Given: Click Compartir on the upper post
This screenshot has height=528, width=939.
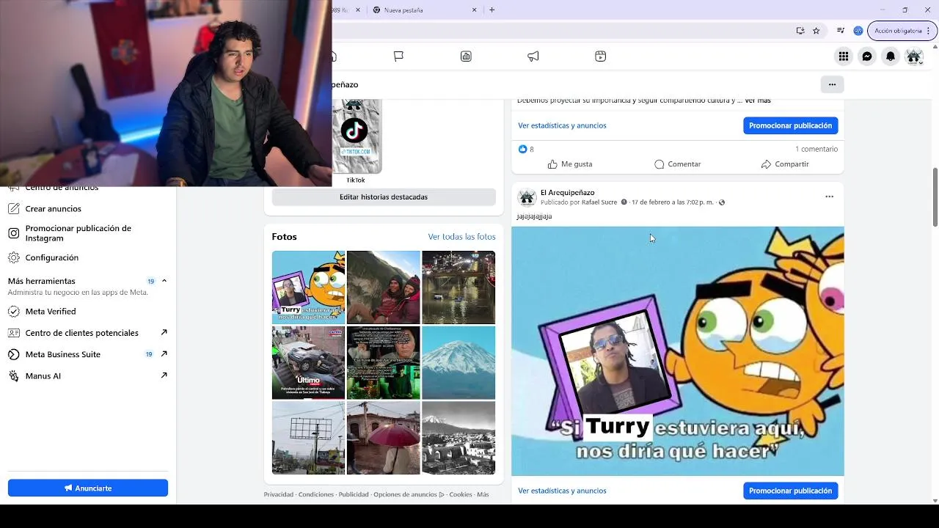Looking at the screenshot, I should pos(785,164).
